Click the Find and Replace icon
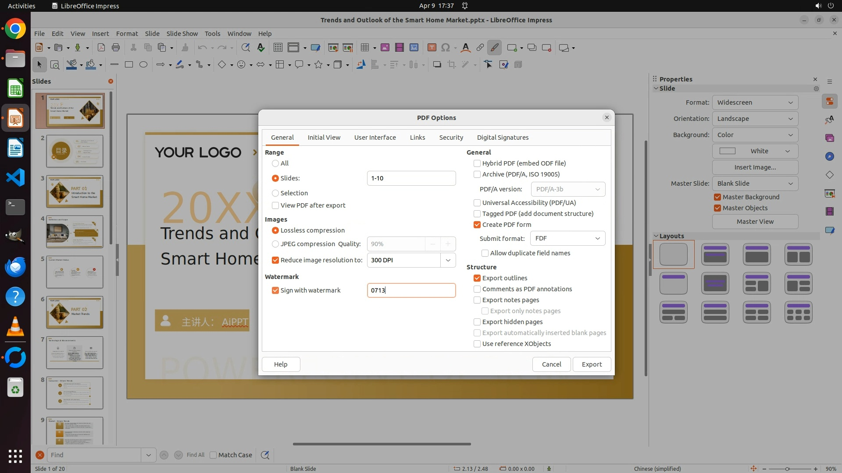842x473 pixels. 246,48
